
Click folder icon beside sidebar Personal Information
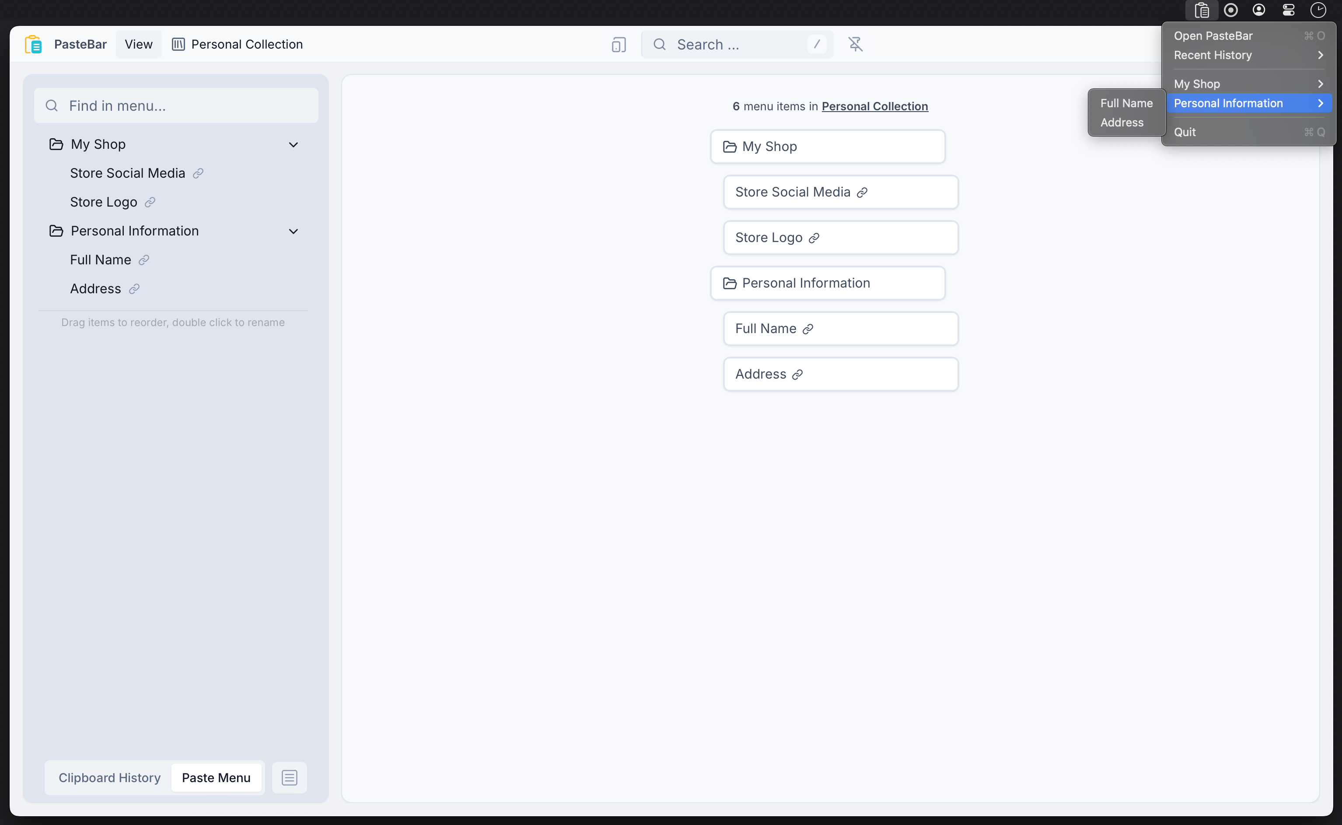56,231
